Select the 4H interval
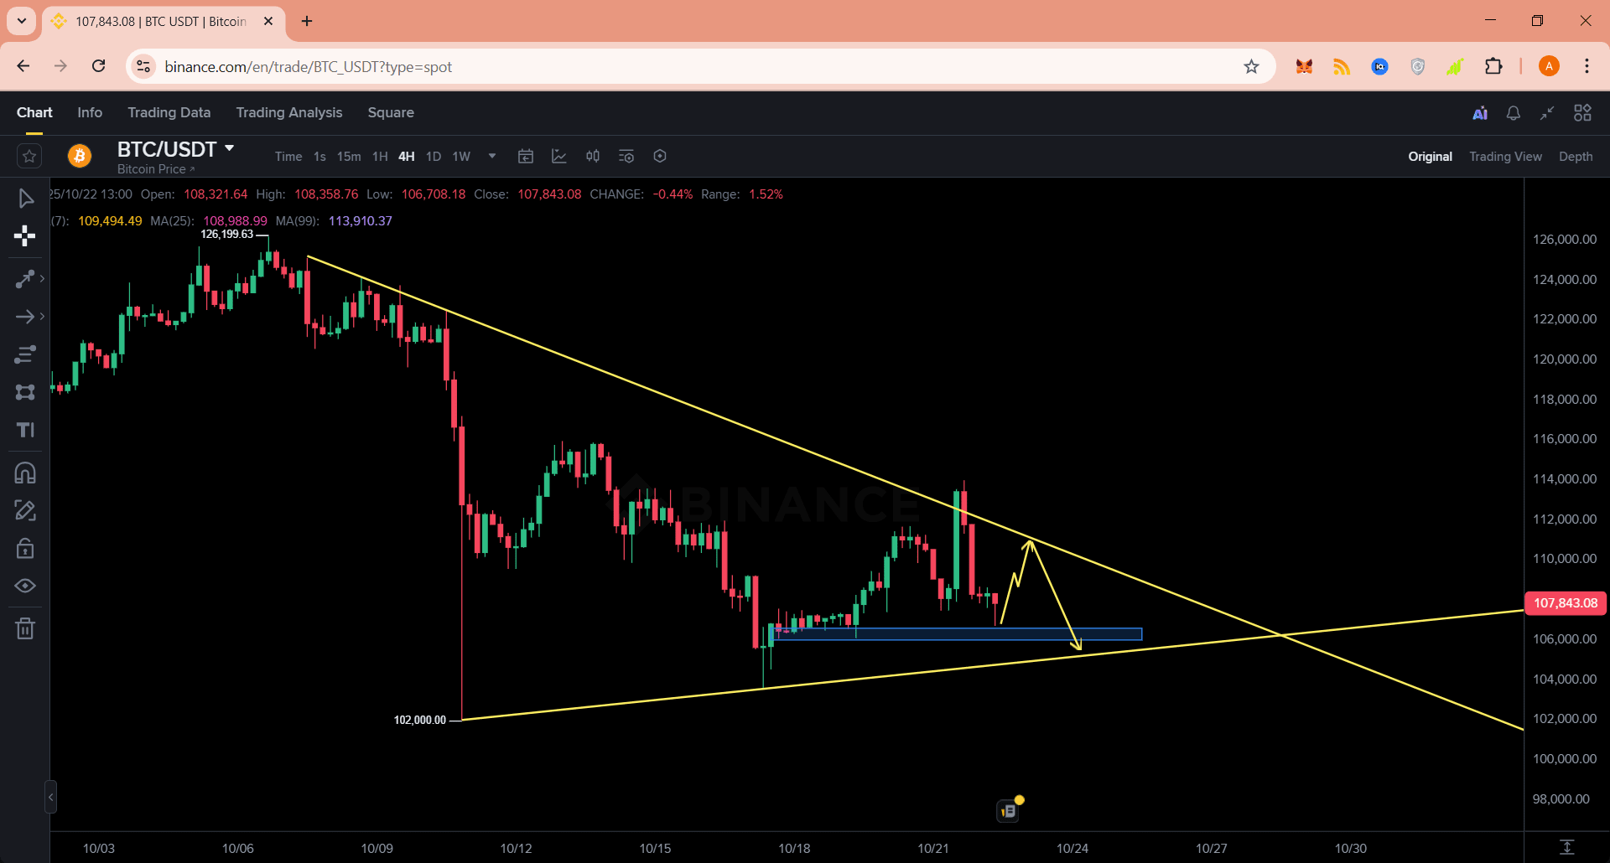 point(407,157)
